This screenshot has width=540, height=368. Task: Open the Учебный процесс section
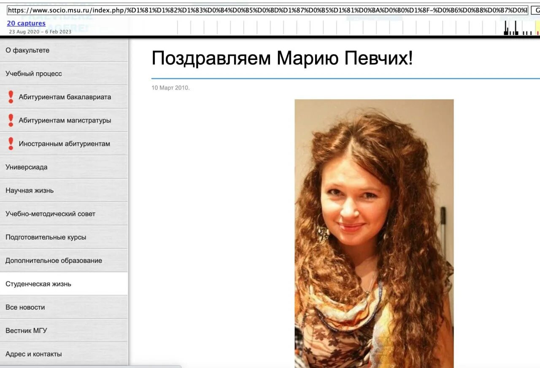coord(64,74)
